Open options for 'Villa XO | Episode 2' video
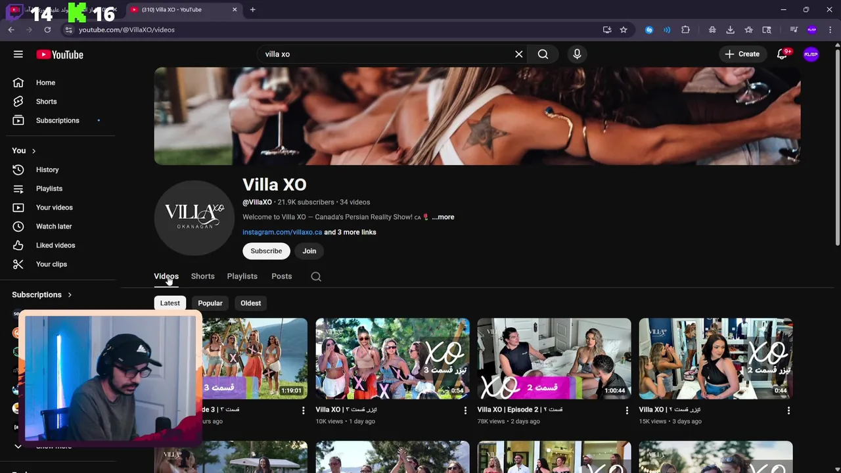The image size is (841, 473). point(627,410)
